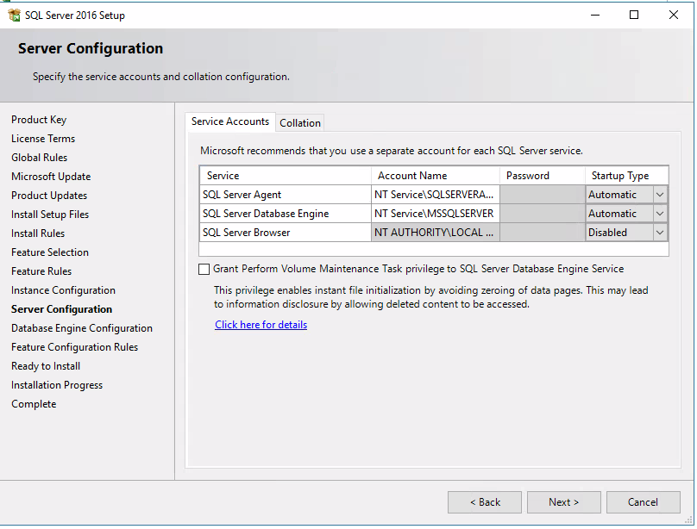Switch to the Collation tab

click(x=299, y=122)
